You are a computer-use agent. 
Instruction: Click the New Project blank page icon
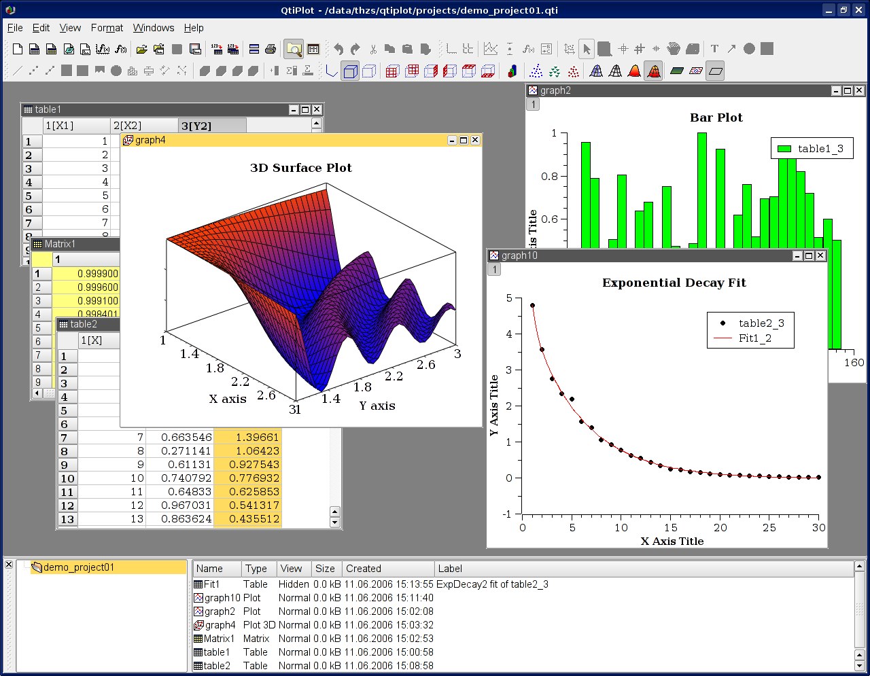point(18,49)
